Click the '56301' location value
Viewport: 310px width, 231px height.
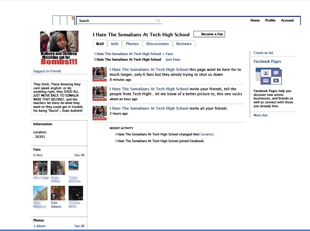tap(40, 137)
